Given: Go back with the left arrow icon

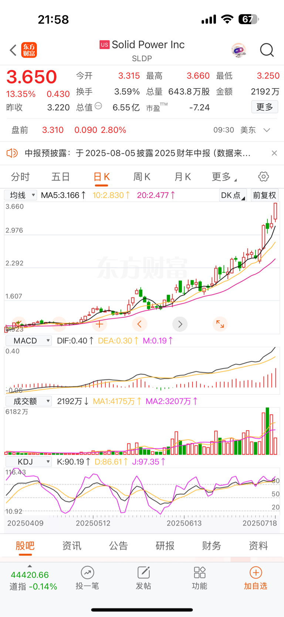Looking at the screenshot, I should point(13,50).
